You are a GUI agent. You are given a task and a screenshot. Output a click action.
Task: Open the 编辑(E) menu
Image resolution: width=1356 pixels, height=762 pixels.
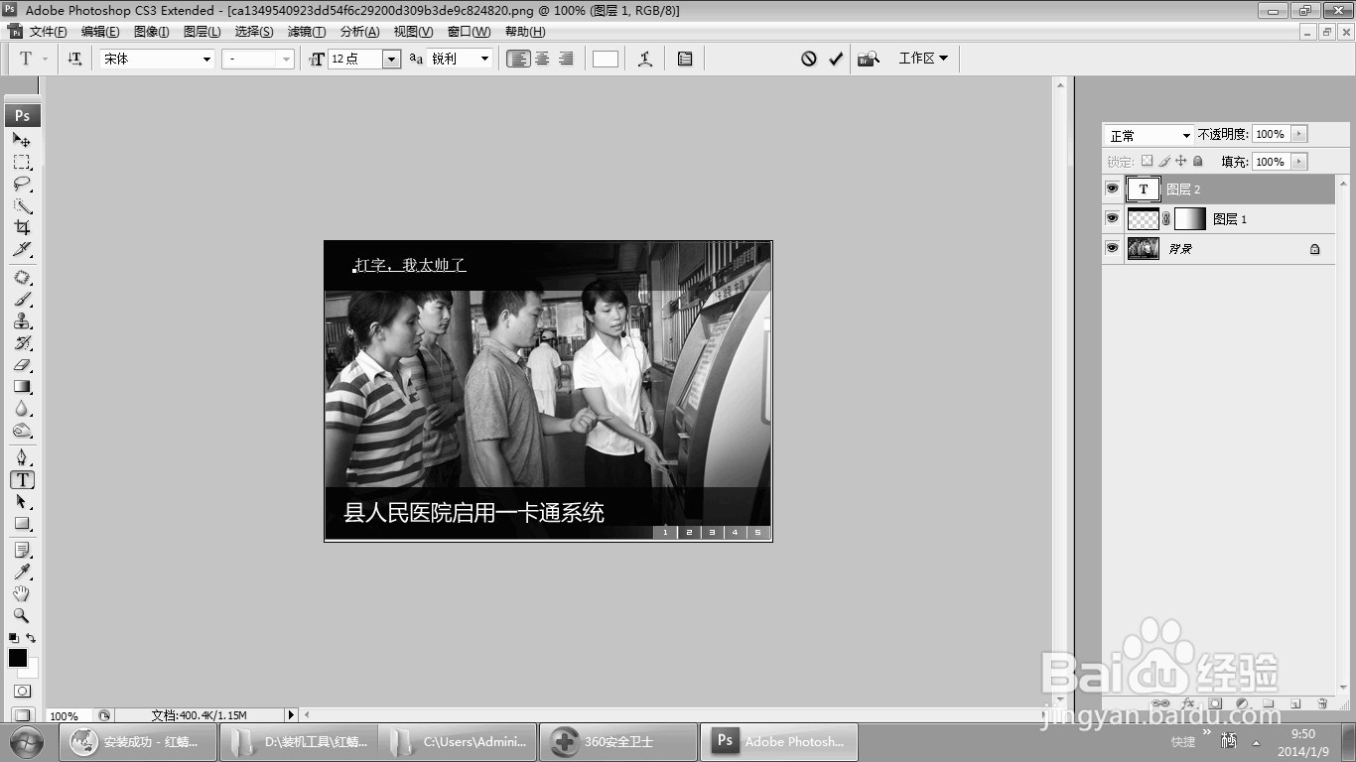[100, 32]
